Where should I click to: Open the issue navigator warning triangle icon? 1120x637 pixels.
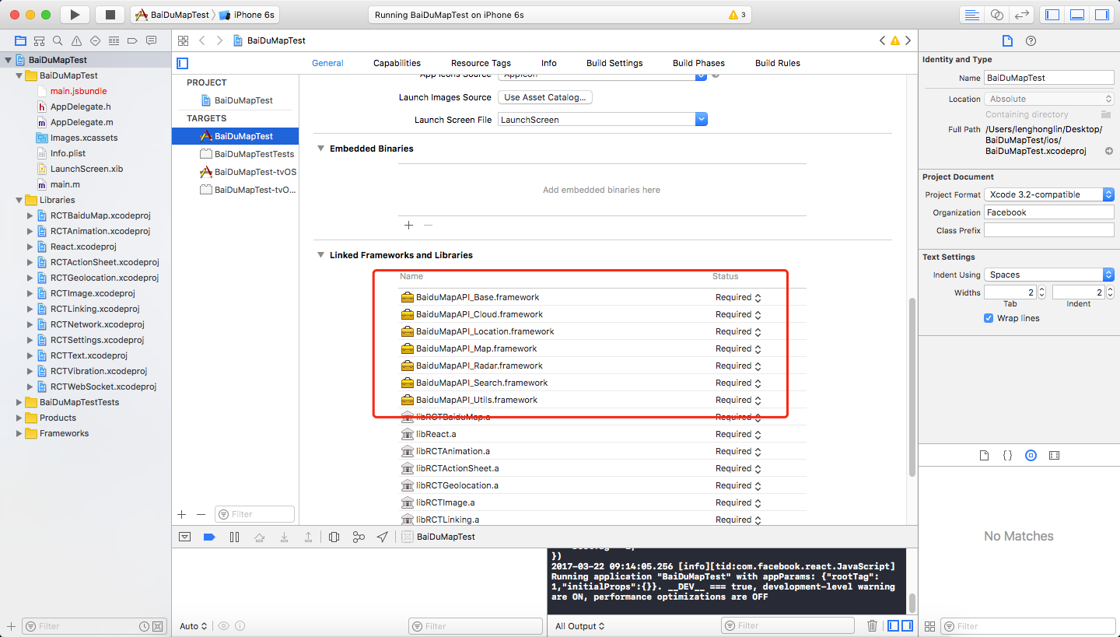(76, 40)
